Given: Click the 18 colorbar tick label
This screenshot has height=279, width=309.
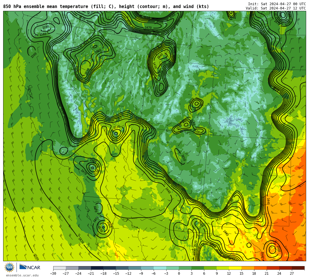Looking at the screenshot, I should 254,274.
